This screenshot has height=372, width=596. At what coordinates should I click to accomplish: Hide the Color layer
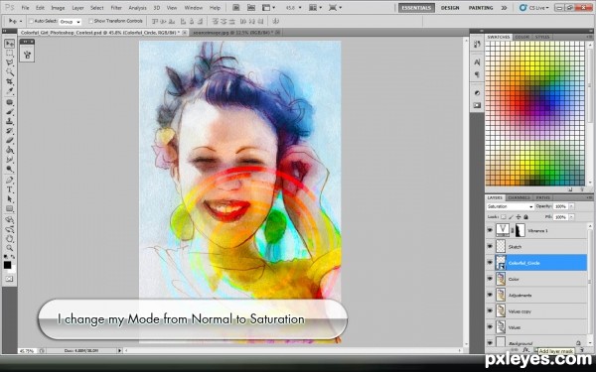(x=490, y=279)
